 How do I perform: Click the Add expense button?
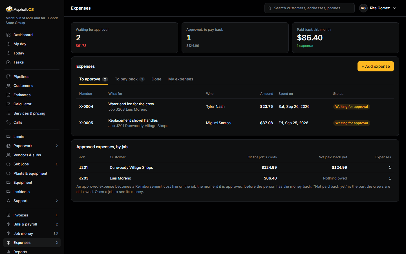pyautogui.click(x=376, y=66)
